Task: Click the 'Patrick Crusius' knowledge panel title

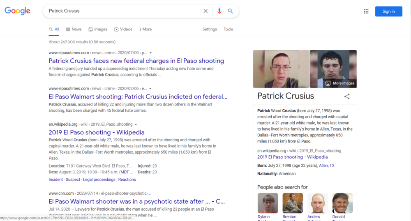Action: pos(286,96)
